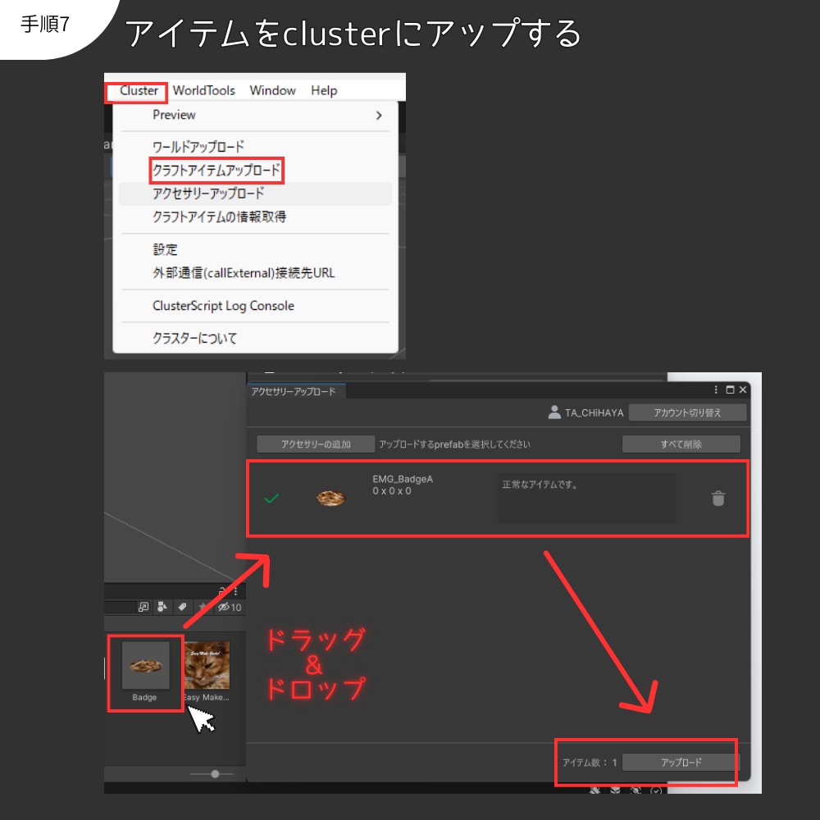Click the green check next to EMG_BadgeA
The width and height of the screenshot is (820, 820).
tap(271, 499)
